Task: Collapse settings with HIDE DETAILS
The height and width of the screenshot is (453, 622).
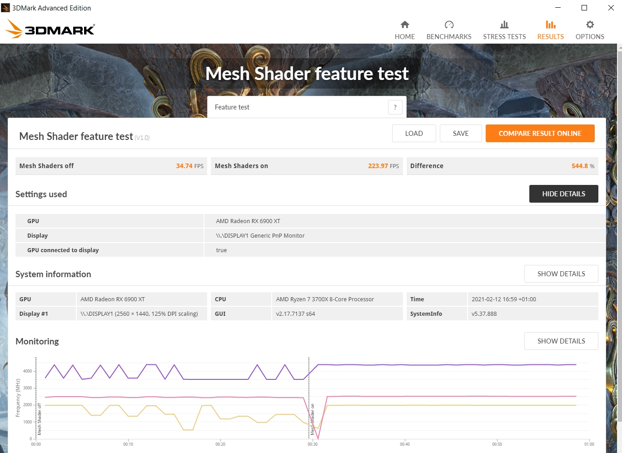Action: (x=563, y=194)
